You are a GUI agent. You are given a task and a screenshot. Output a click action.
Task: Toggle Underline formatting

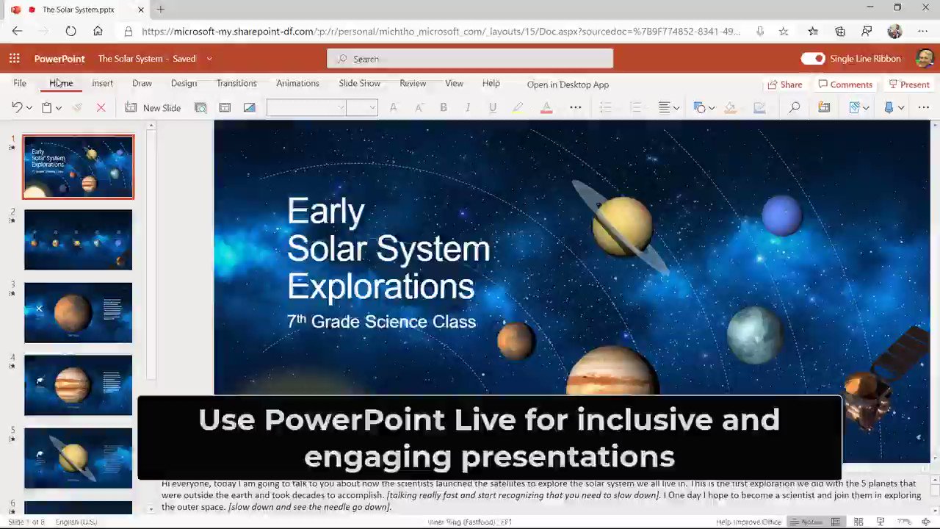pos(493,107)
